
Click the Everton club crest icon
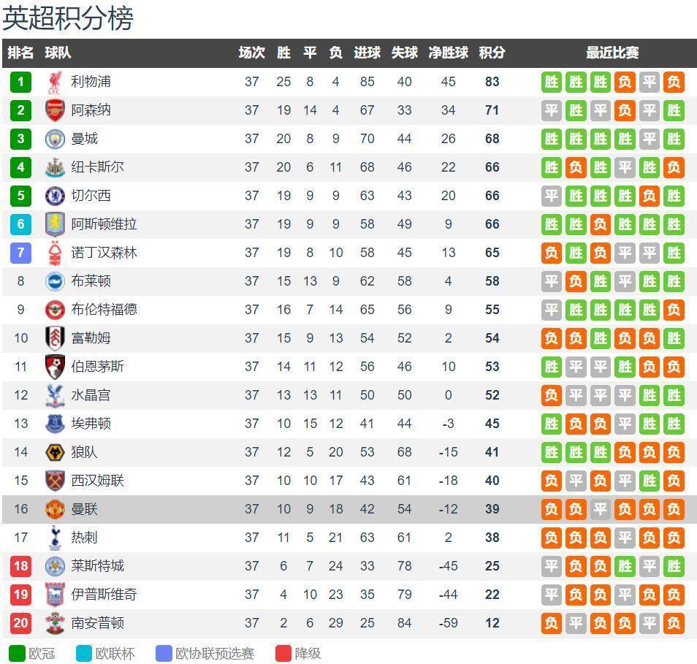tap(55, 424)
